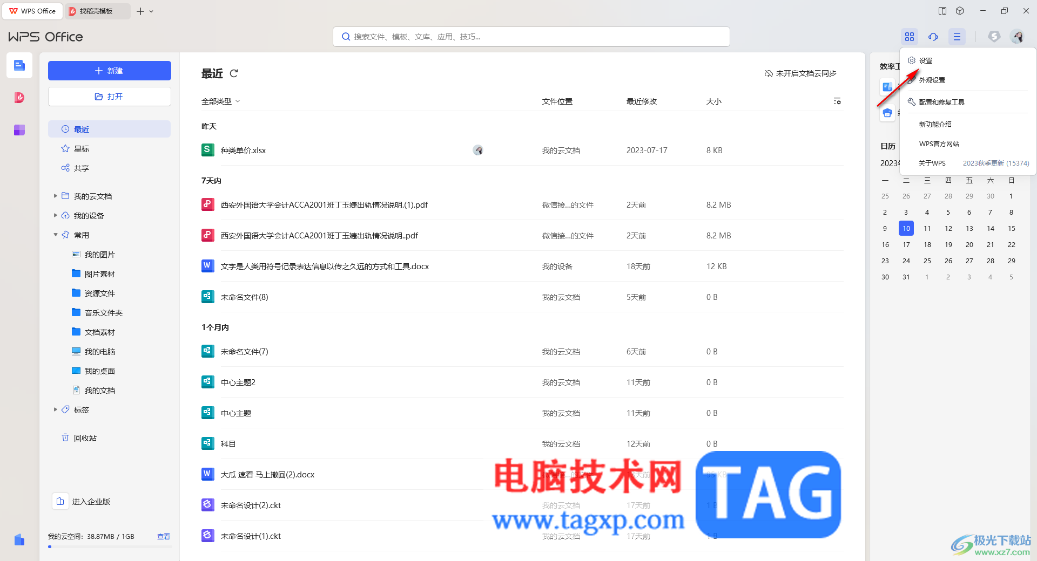Click the cloud storage usage progress bar

(110, 547)
